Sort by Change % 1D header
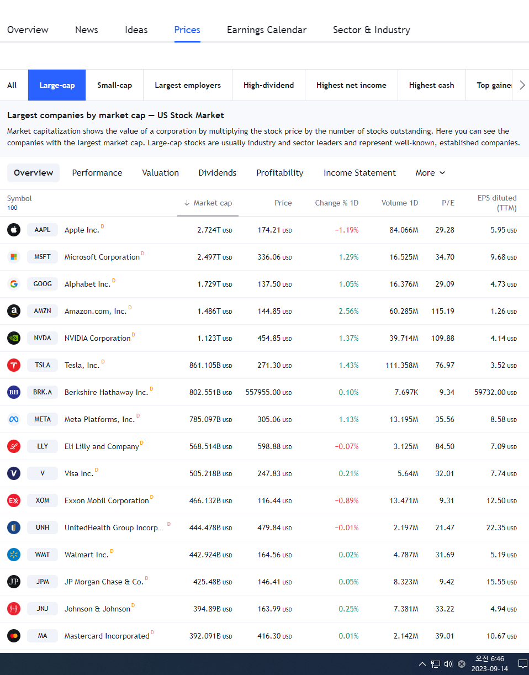Viewport: 529px width, 675px height. pos(337,203)
